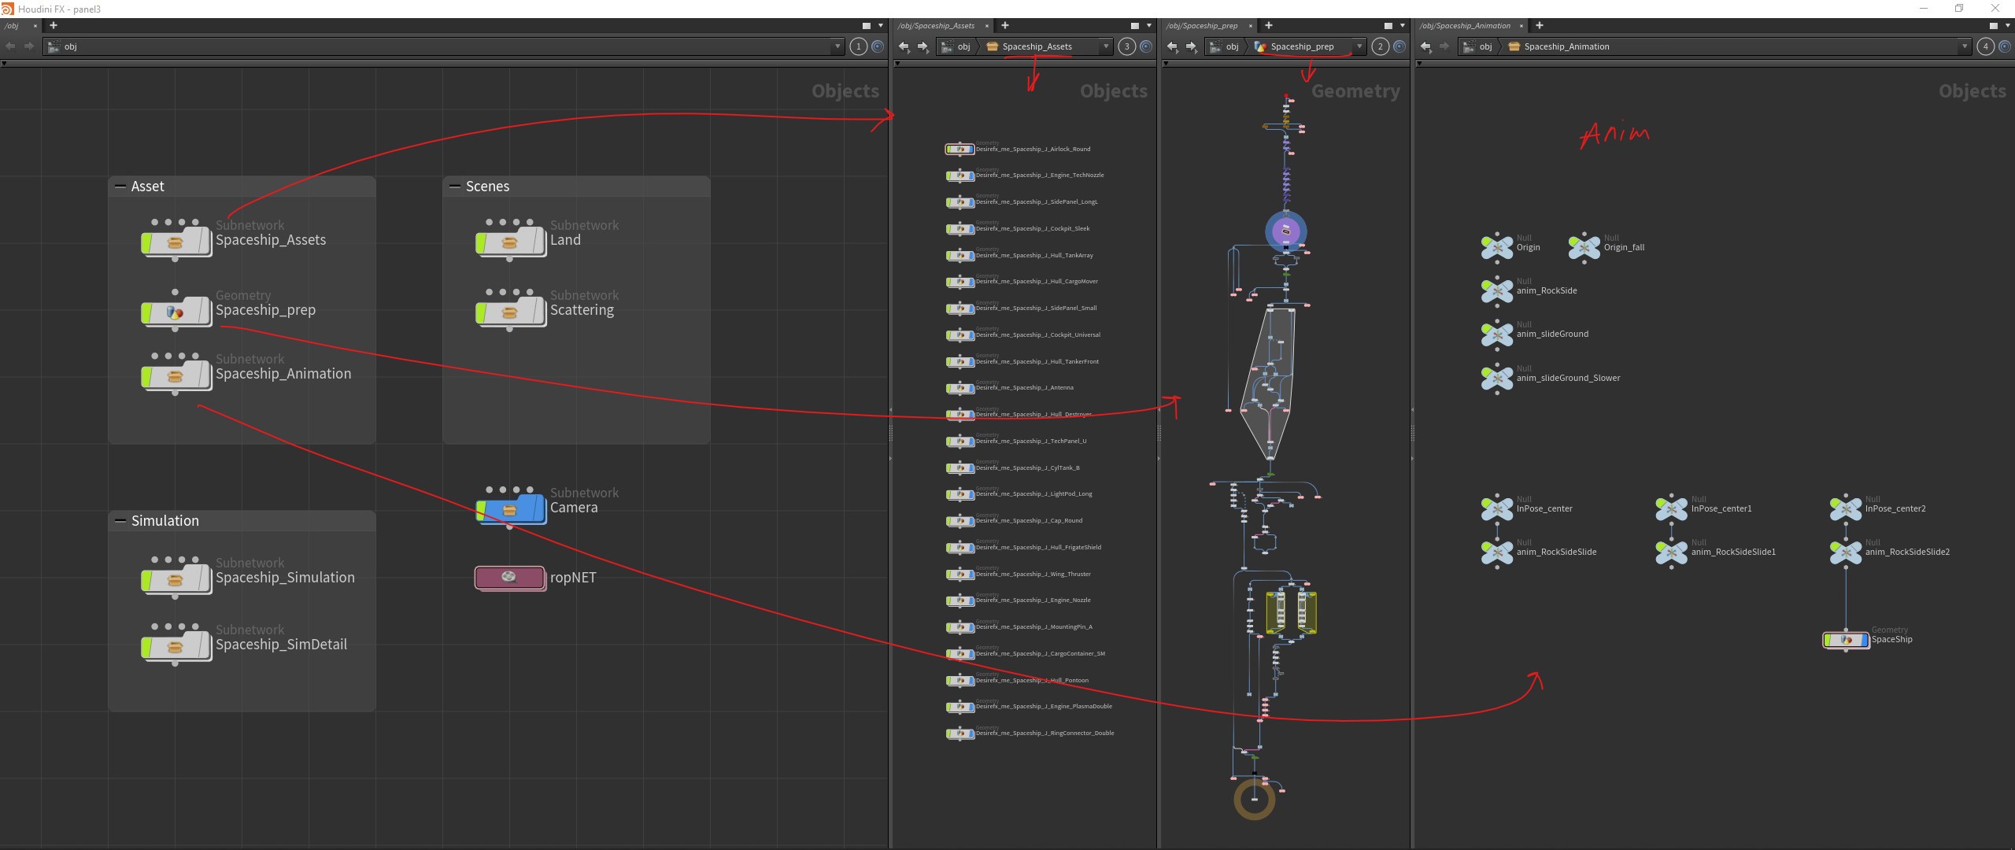Open path dropdown in Spaceship_Assets pane
2015x850 pixels.
click(x=1106, y=46)
